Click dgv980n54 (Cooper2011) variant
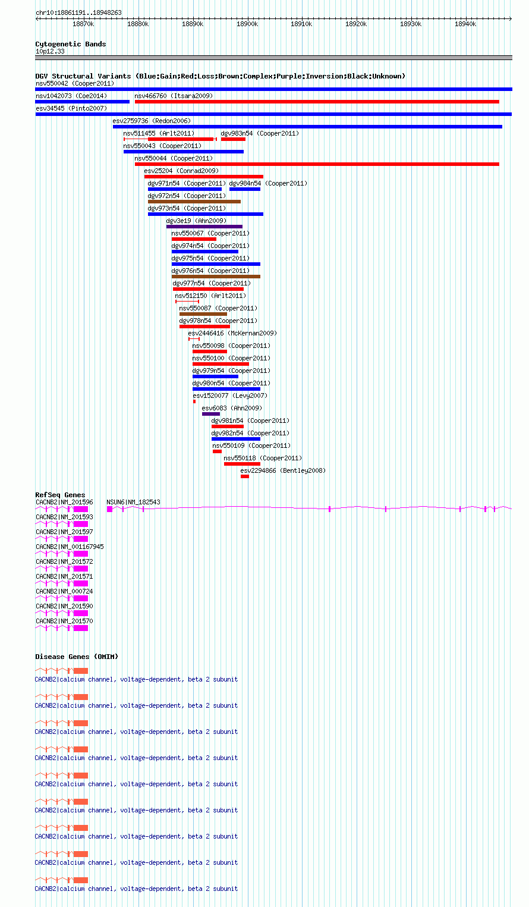 (x=226, y=389)
